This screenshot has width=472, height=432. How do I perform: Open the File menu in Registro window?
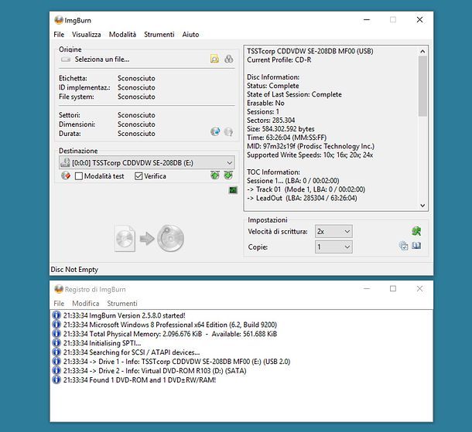59,304
